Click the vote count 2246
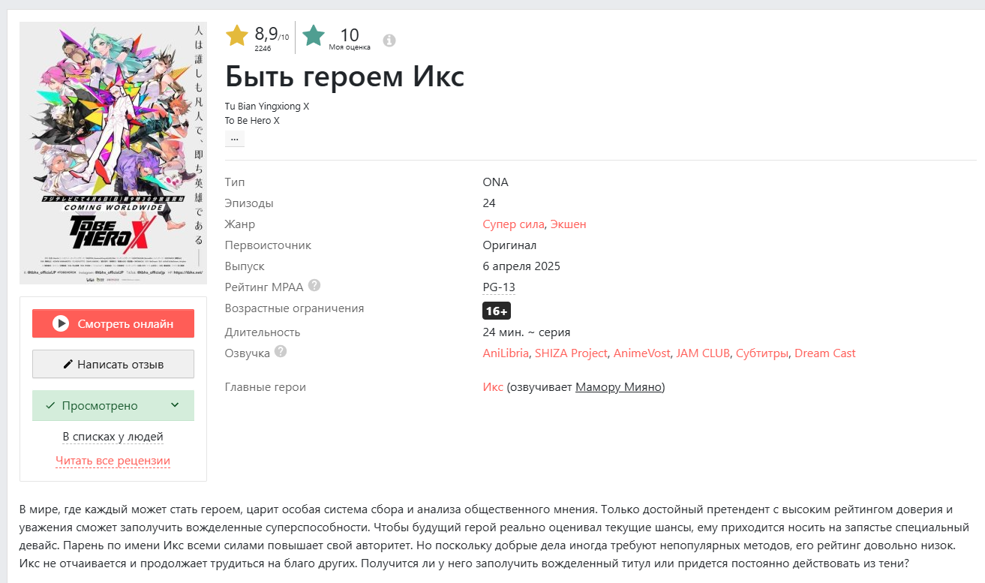 click(263, 48)
